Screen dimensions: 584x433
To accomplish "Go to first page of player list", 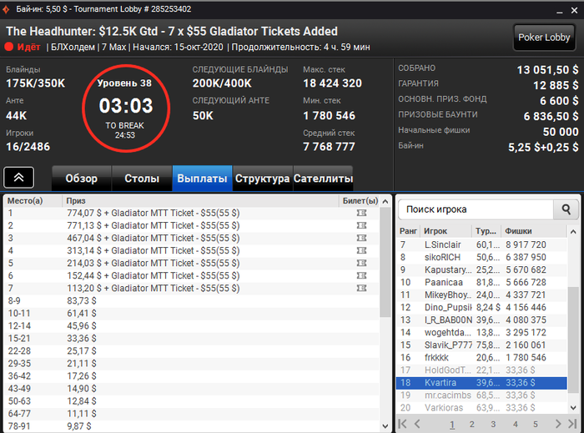I will [x=403, y=424].
